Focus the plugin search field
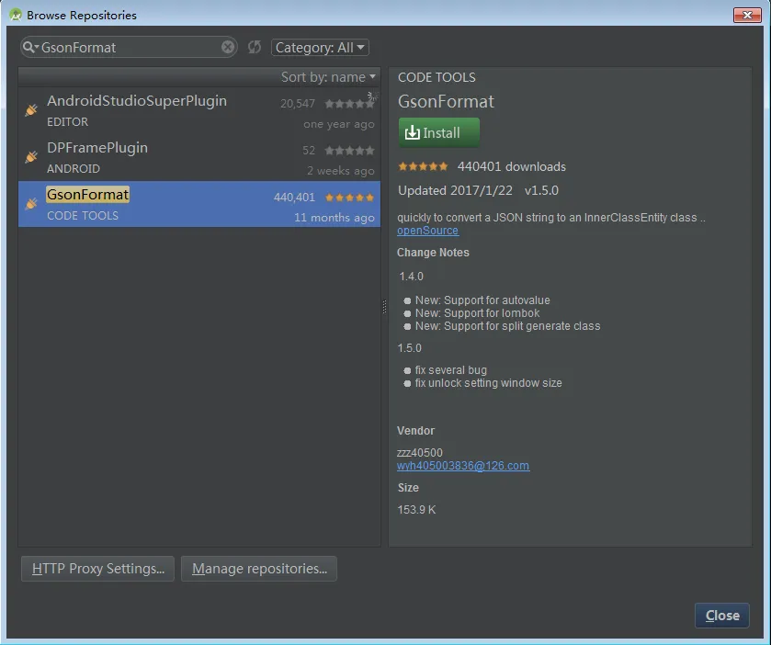Viewport: 771px width, 645px height. 129,47
